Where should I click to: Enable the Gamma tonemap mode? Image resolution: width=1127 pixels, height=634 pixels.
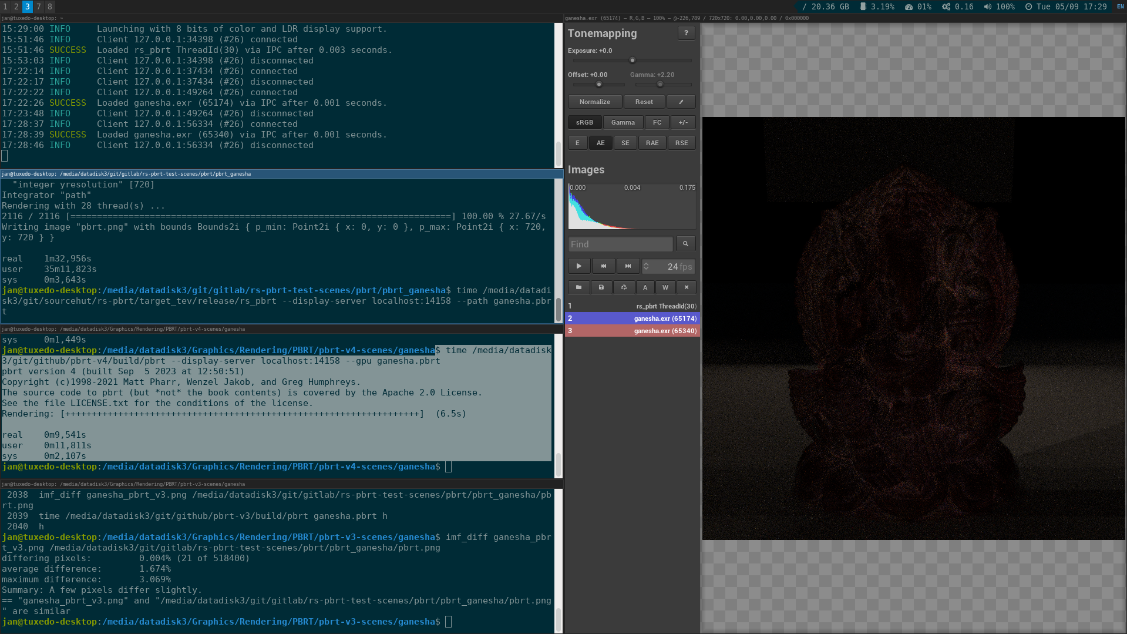[x=623, y=123]
